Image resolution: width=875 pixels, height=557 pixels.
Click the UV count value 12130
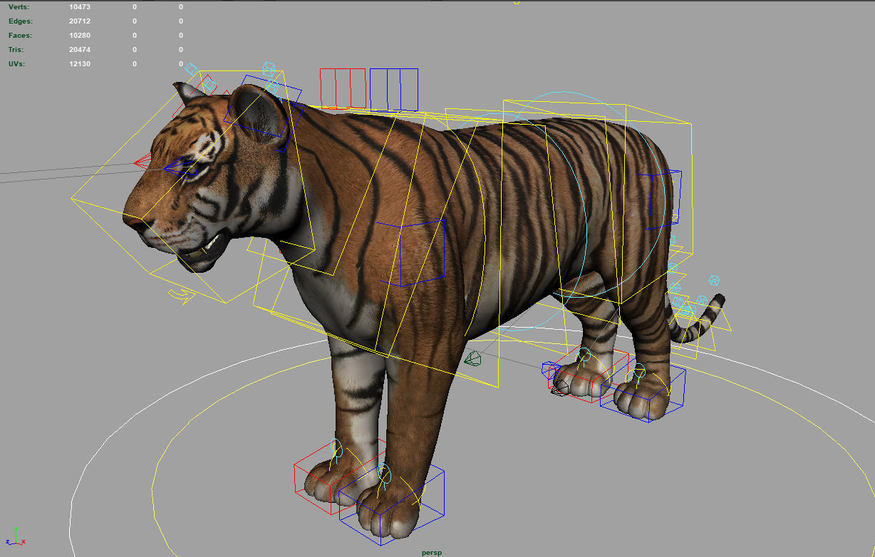click(81, 63)
